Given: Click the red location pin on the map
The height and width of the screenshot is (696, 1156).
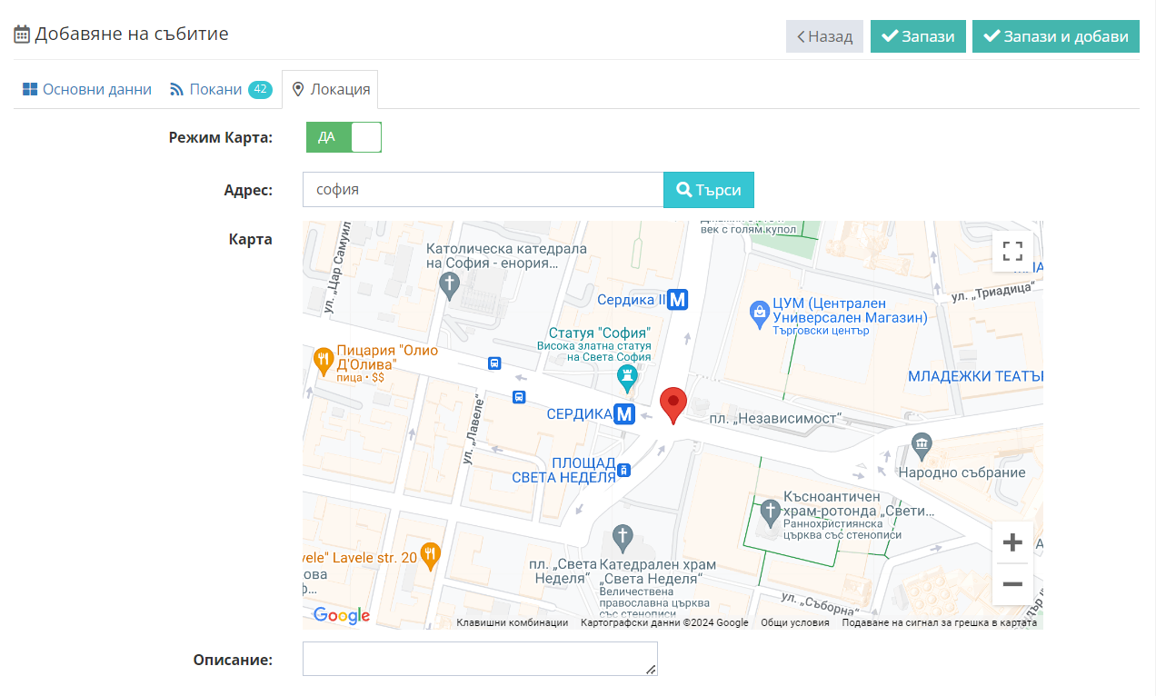Looking at the screenshot, I should [x=673, y=405].
